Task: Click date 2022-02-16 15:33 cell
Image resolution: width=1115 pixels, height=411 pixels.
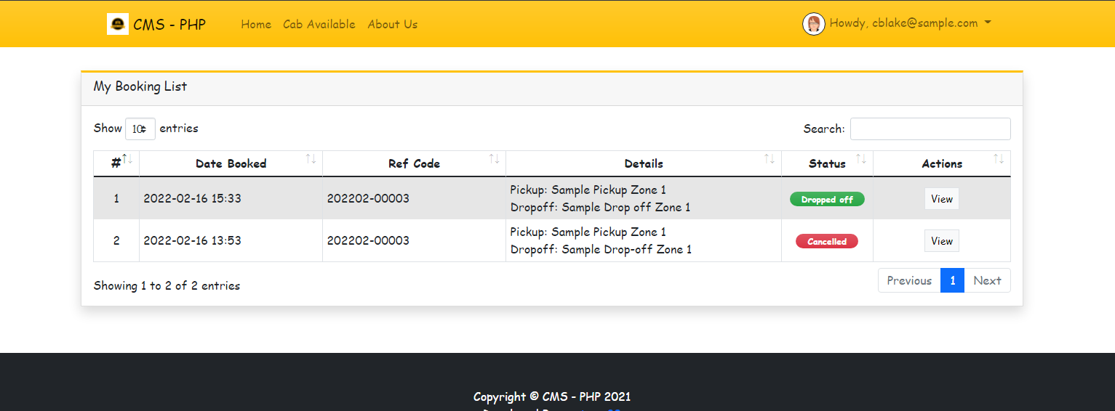Action: 231,198
